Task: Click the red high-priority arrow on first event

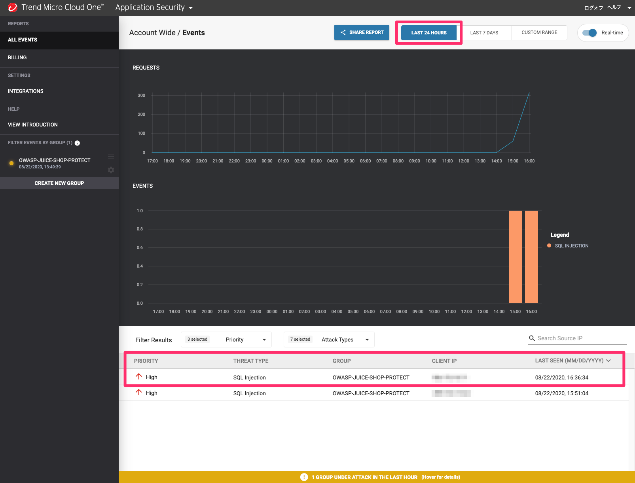Action: pyautogui.click(x=138, y=376)
